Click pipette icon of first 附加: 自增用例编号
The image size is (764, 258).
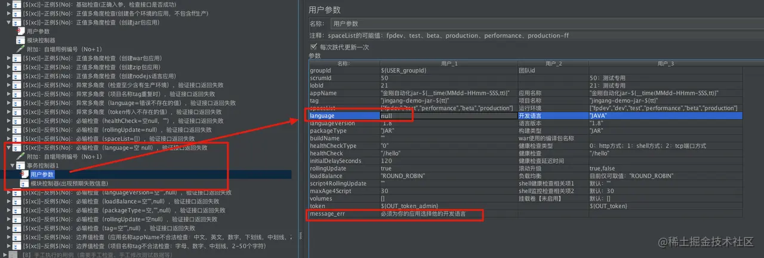coord(21,49)
